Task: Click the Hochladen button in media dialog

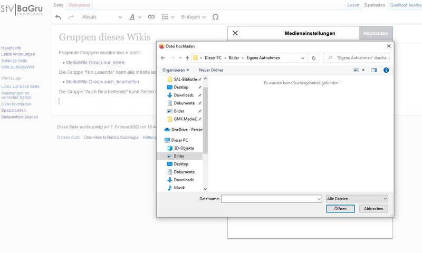Action: tap(376, 33)
